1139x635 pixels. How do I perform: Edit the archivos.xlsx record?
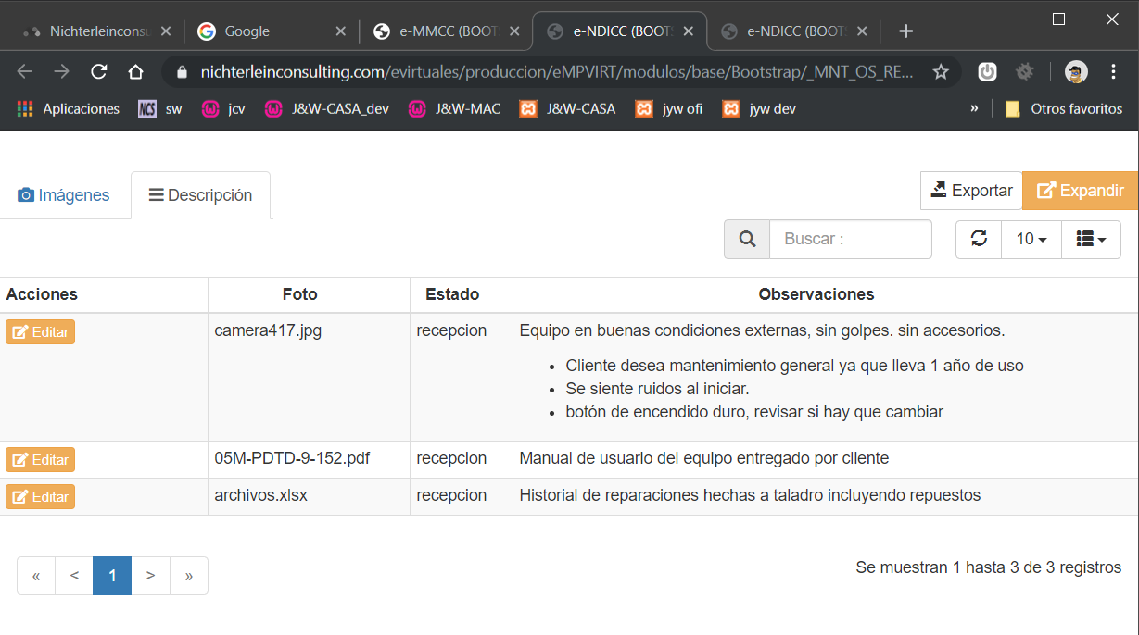coord(40,497)
